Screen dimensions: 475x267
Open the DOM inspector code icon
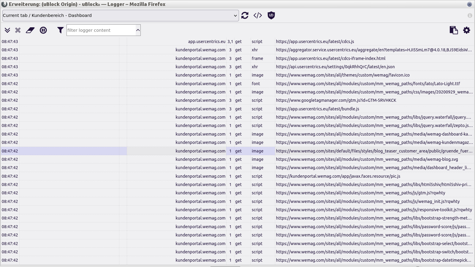point(258,15)
